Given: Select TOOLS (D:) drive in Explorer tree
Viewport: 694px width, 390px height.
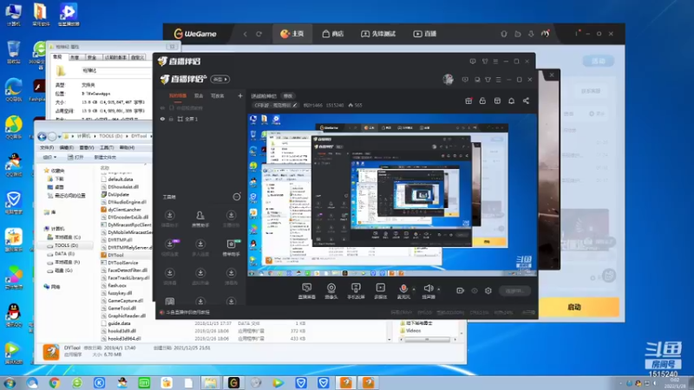Looking at the screenshot, I should coord(67,245).
